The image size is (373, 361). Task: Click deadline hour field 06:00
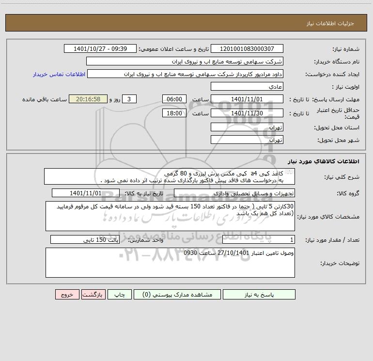[x=174, y=99]
